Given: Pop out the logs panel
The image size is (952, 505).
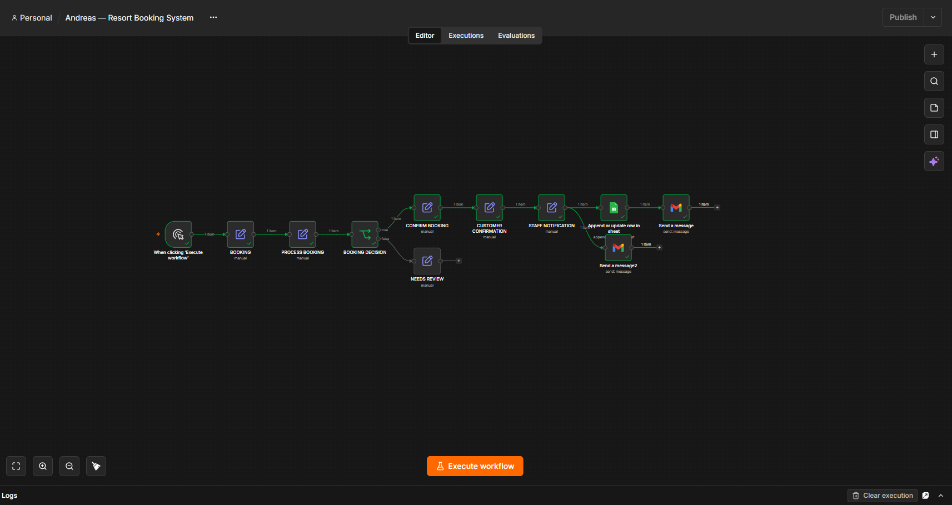Looking at the screenshot, I should pyautogui.click(x=925, y=496).
